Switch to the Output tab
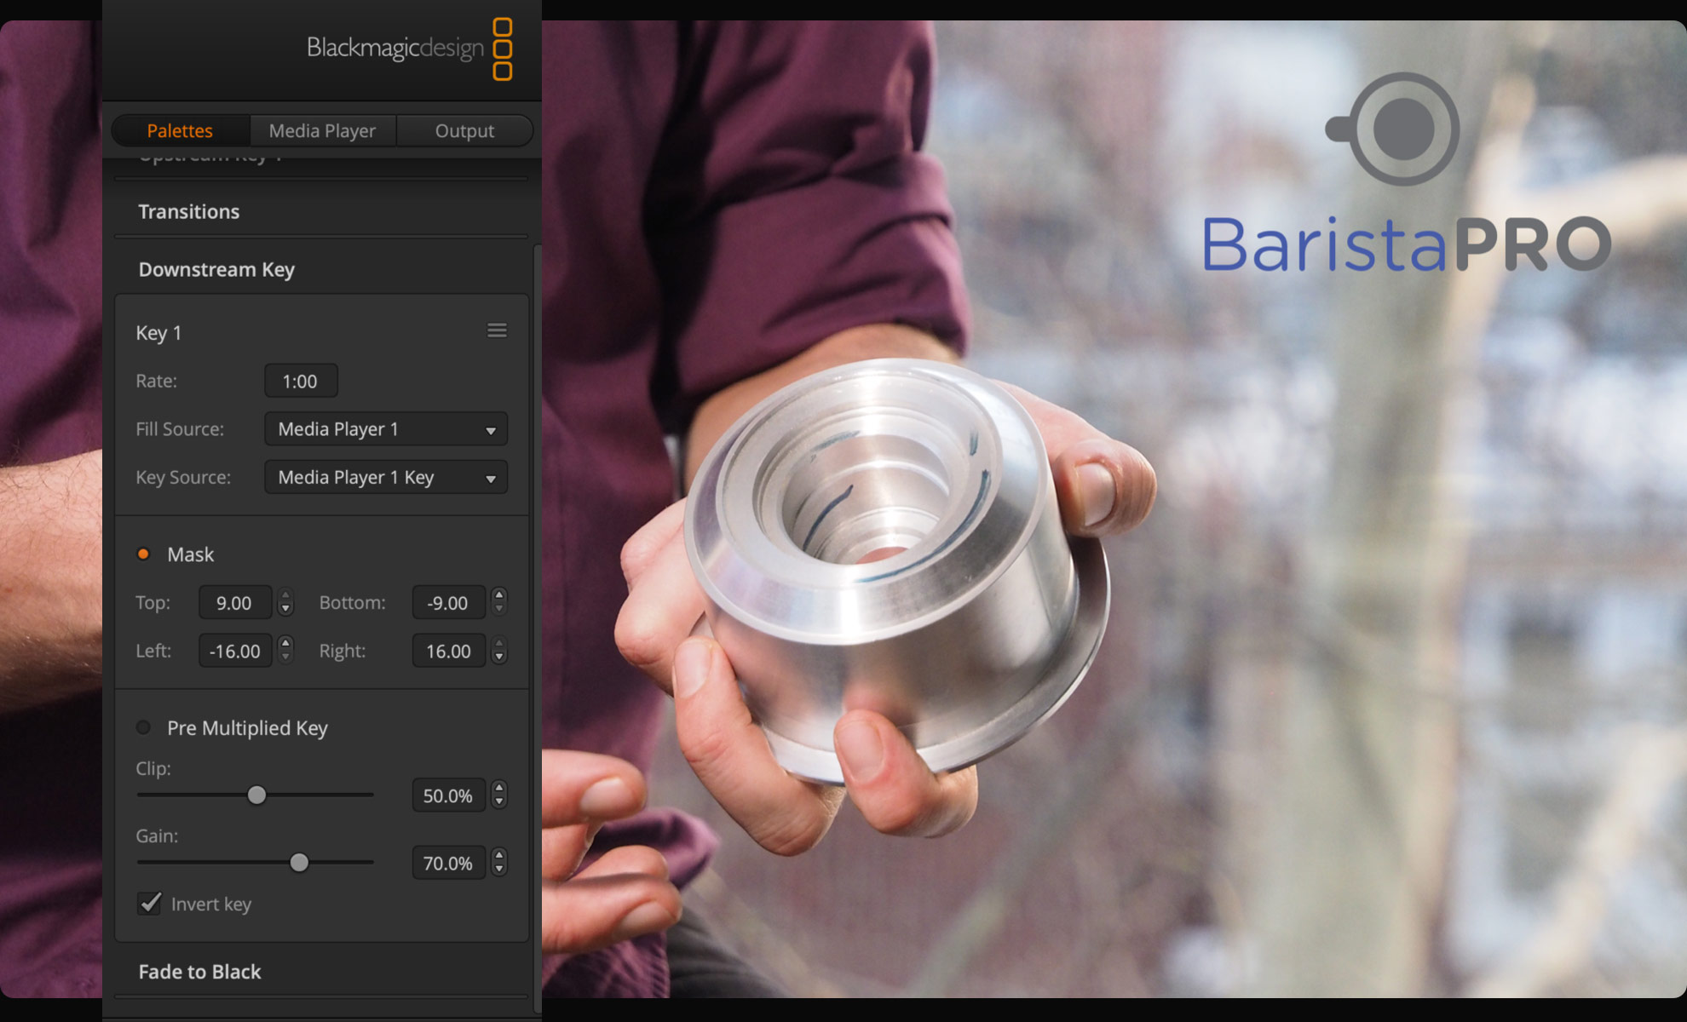The image size is (1687, 1022). (x=464, y=130)
